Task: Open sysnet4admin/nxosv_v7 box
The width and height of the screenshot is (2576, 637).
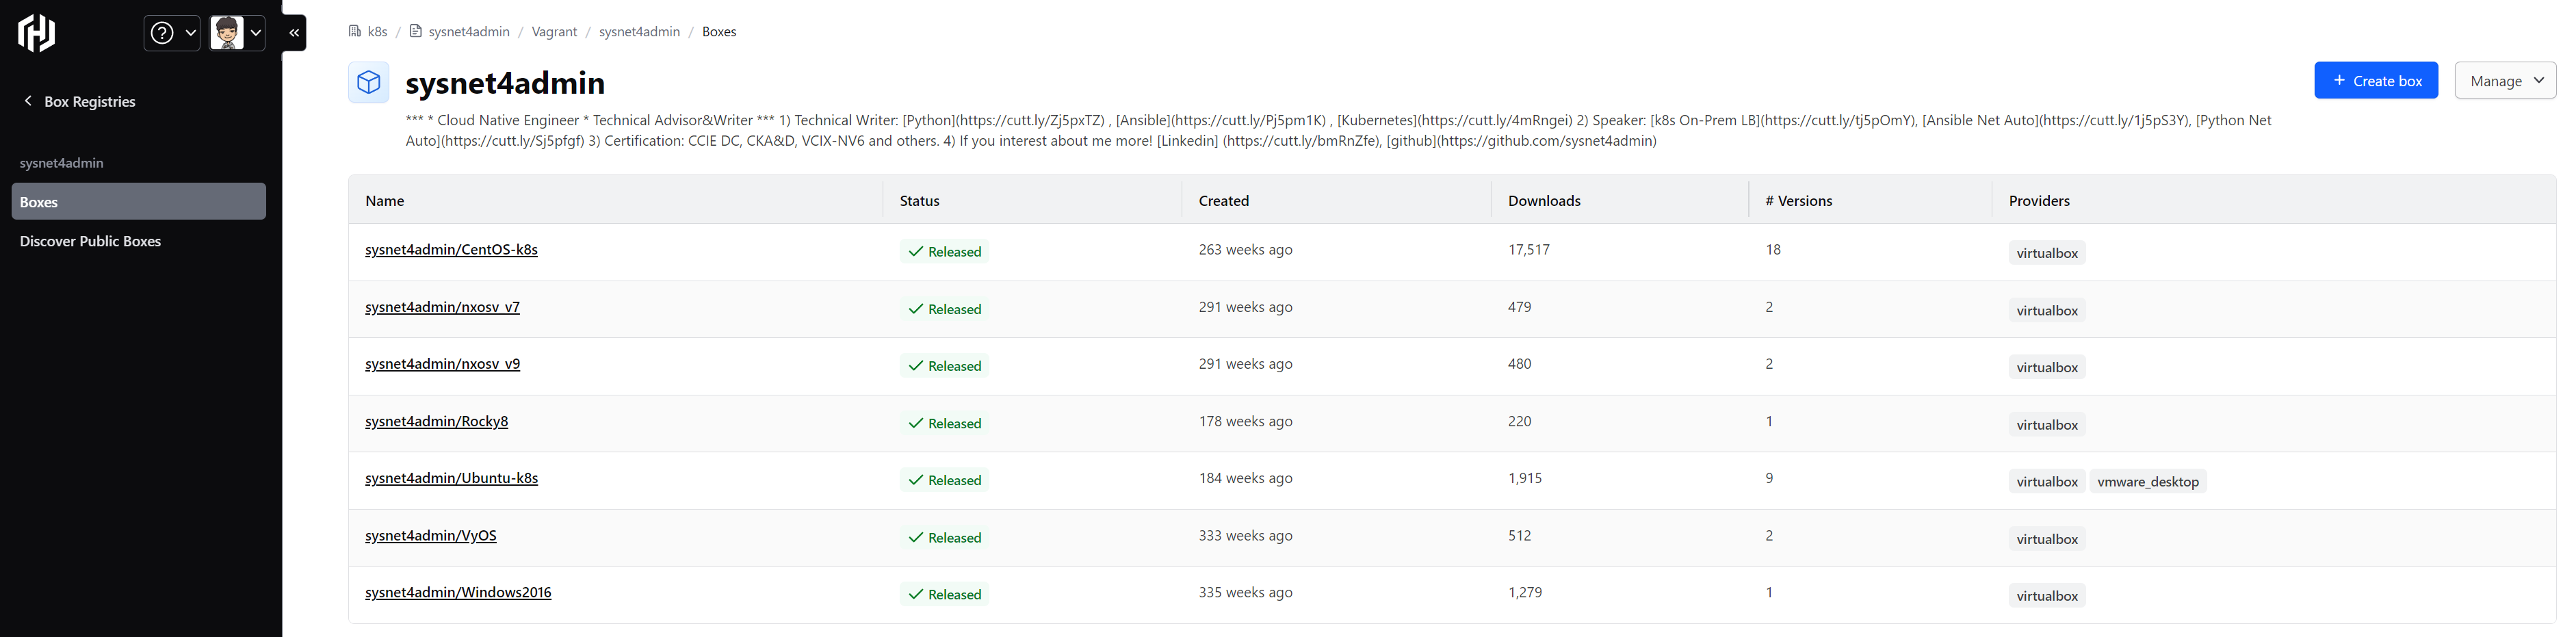Action: (442, 307)
